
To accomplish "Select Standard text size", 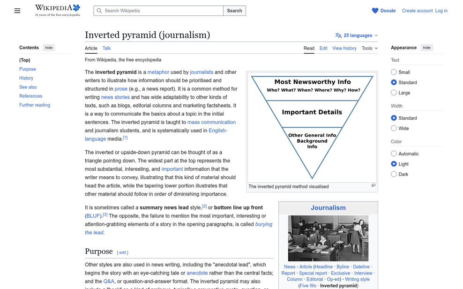I will (x=394, y=82).
